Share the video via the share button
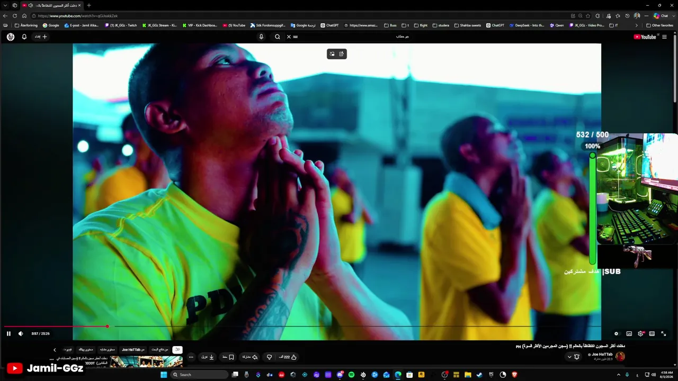 point(249,357)
